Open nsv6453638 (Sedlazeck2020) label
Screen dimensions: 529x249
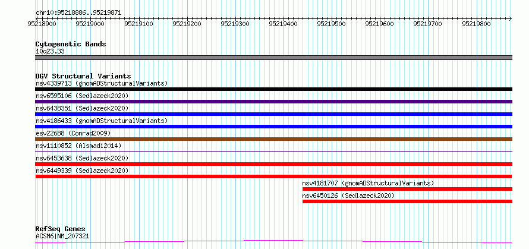click(82, 158)
